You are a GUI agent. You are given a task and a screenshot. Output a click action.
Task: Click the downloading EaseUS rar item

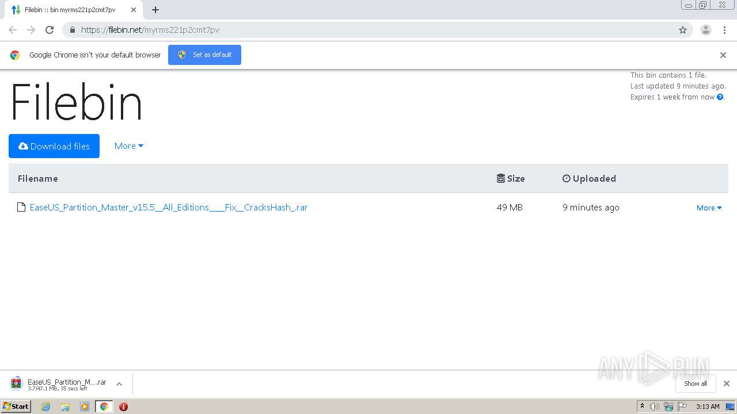pos(58,384)
